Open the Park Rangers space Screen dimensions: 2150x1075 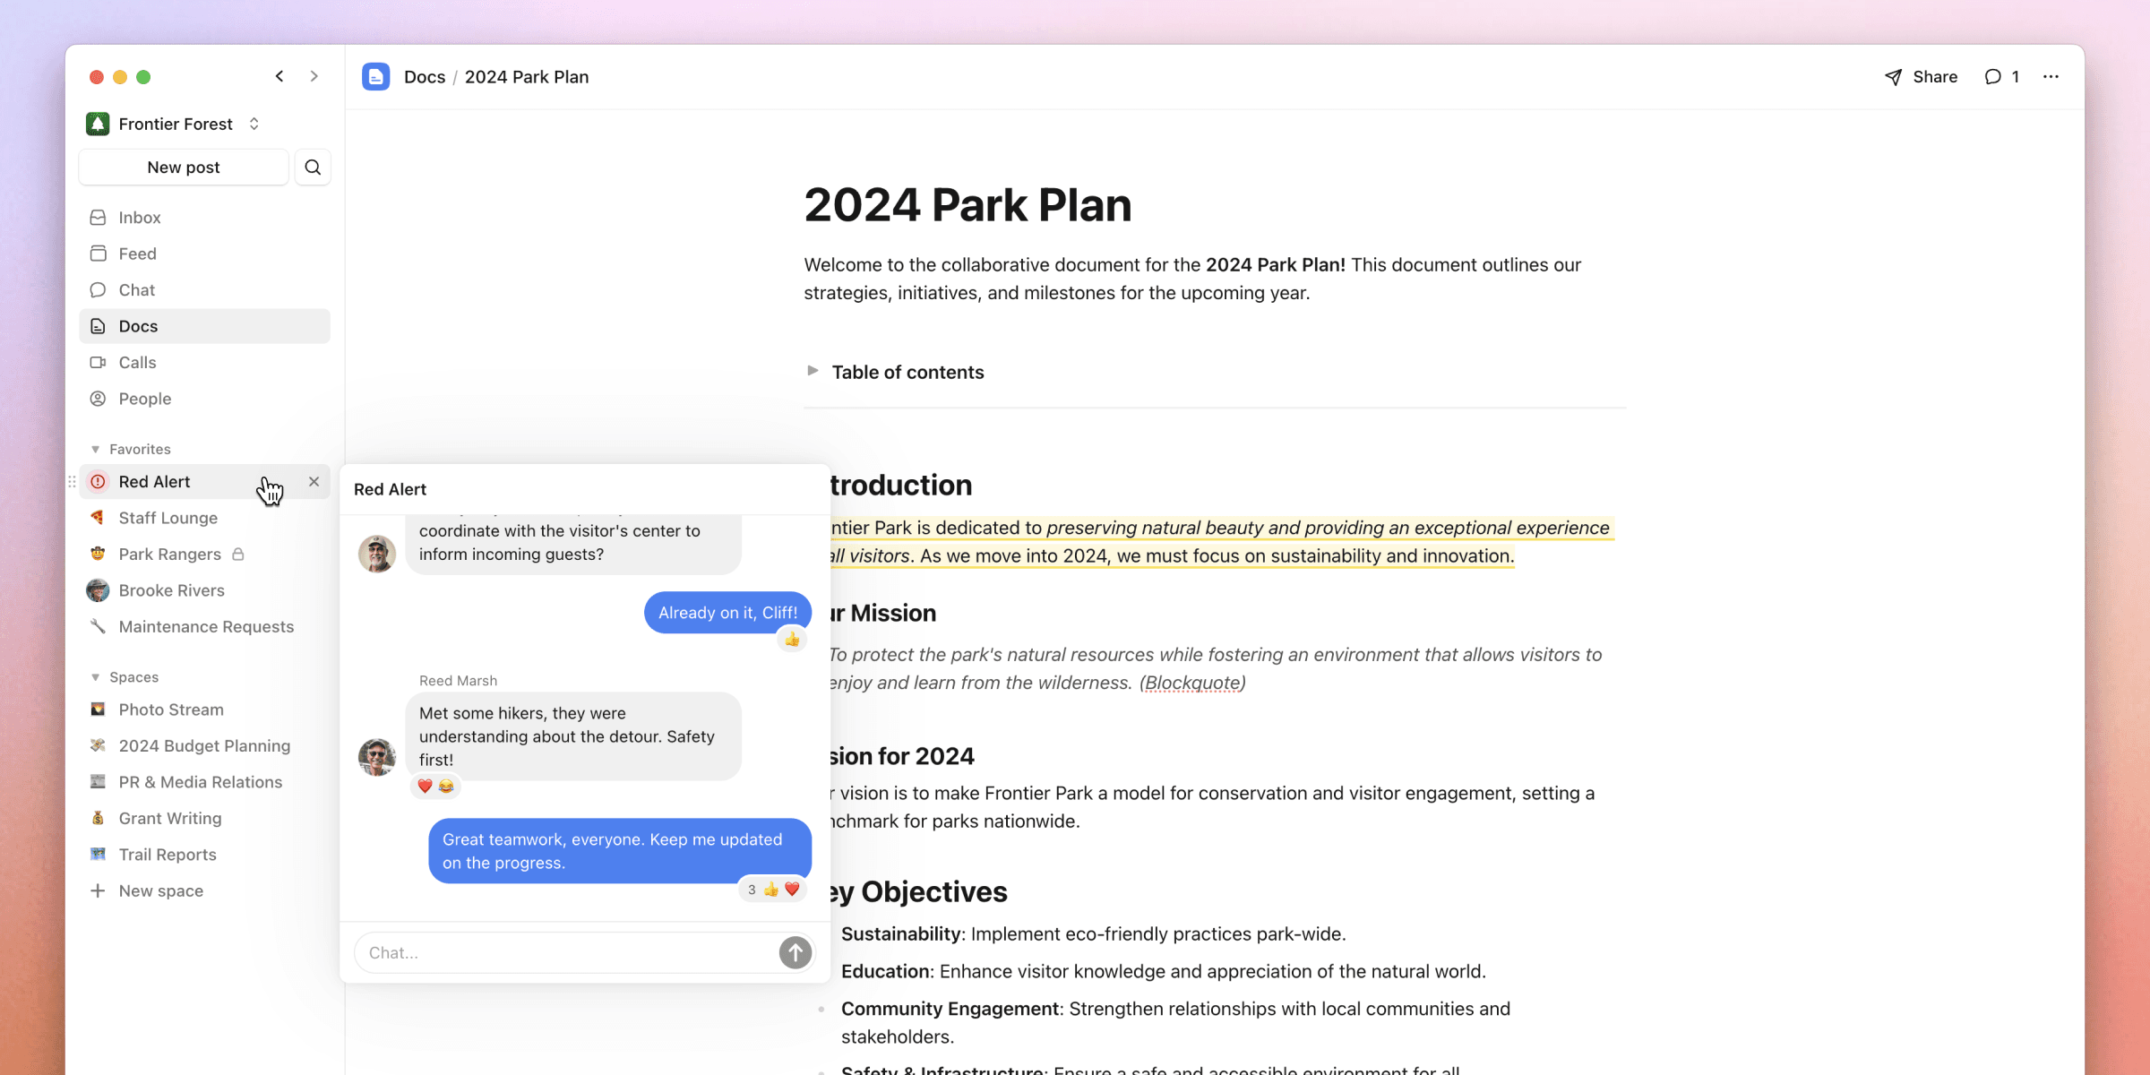168,553
